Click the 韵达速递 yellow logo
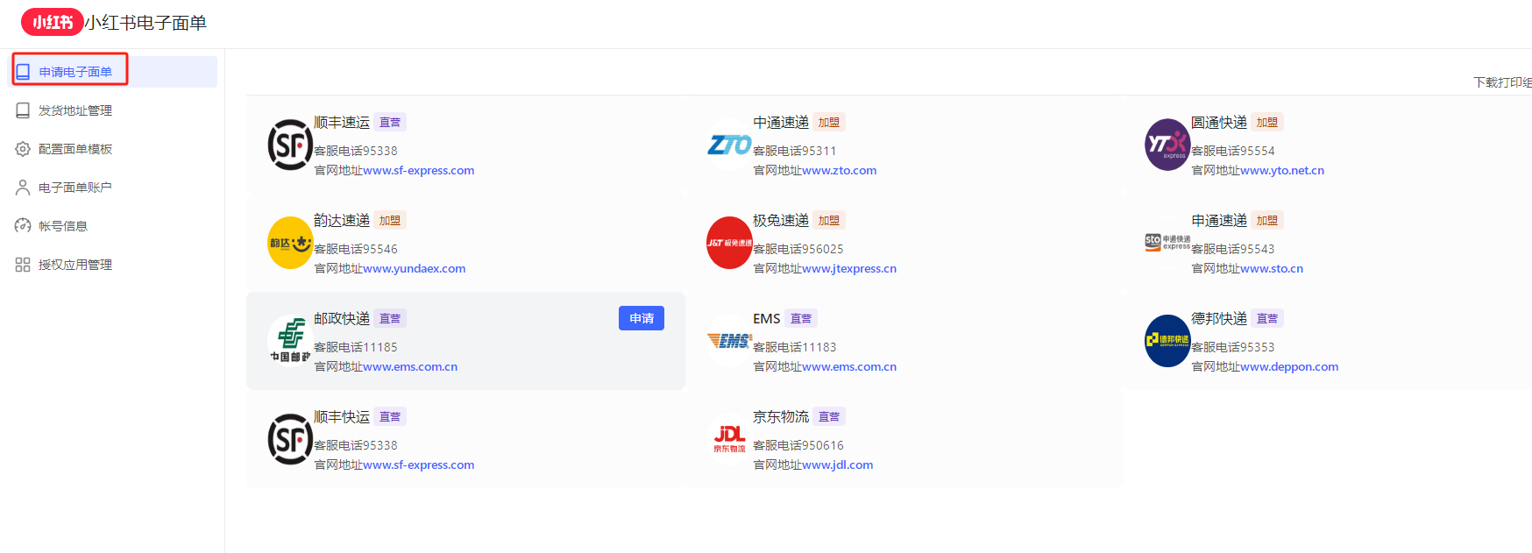The image size is (1532, 553). click(x=290, y=243)
